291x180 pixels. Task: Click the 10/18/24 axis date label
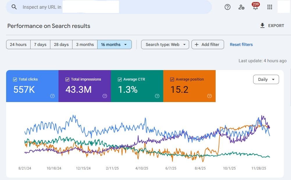54,168
